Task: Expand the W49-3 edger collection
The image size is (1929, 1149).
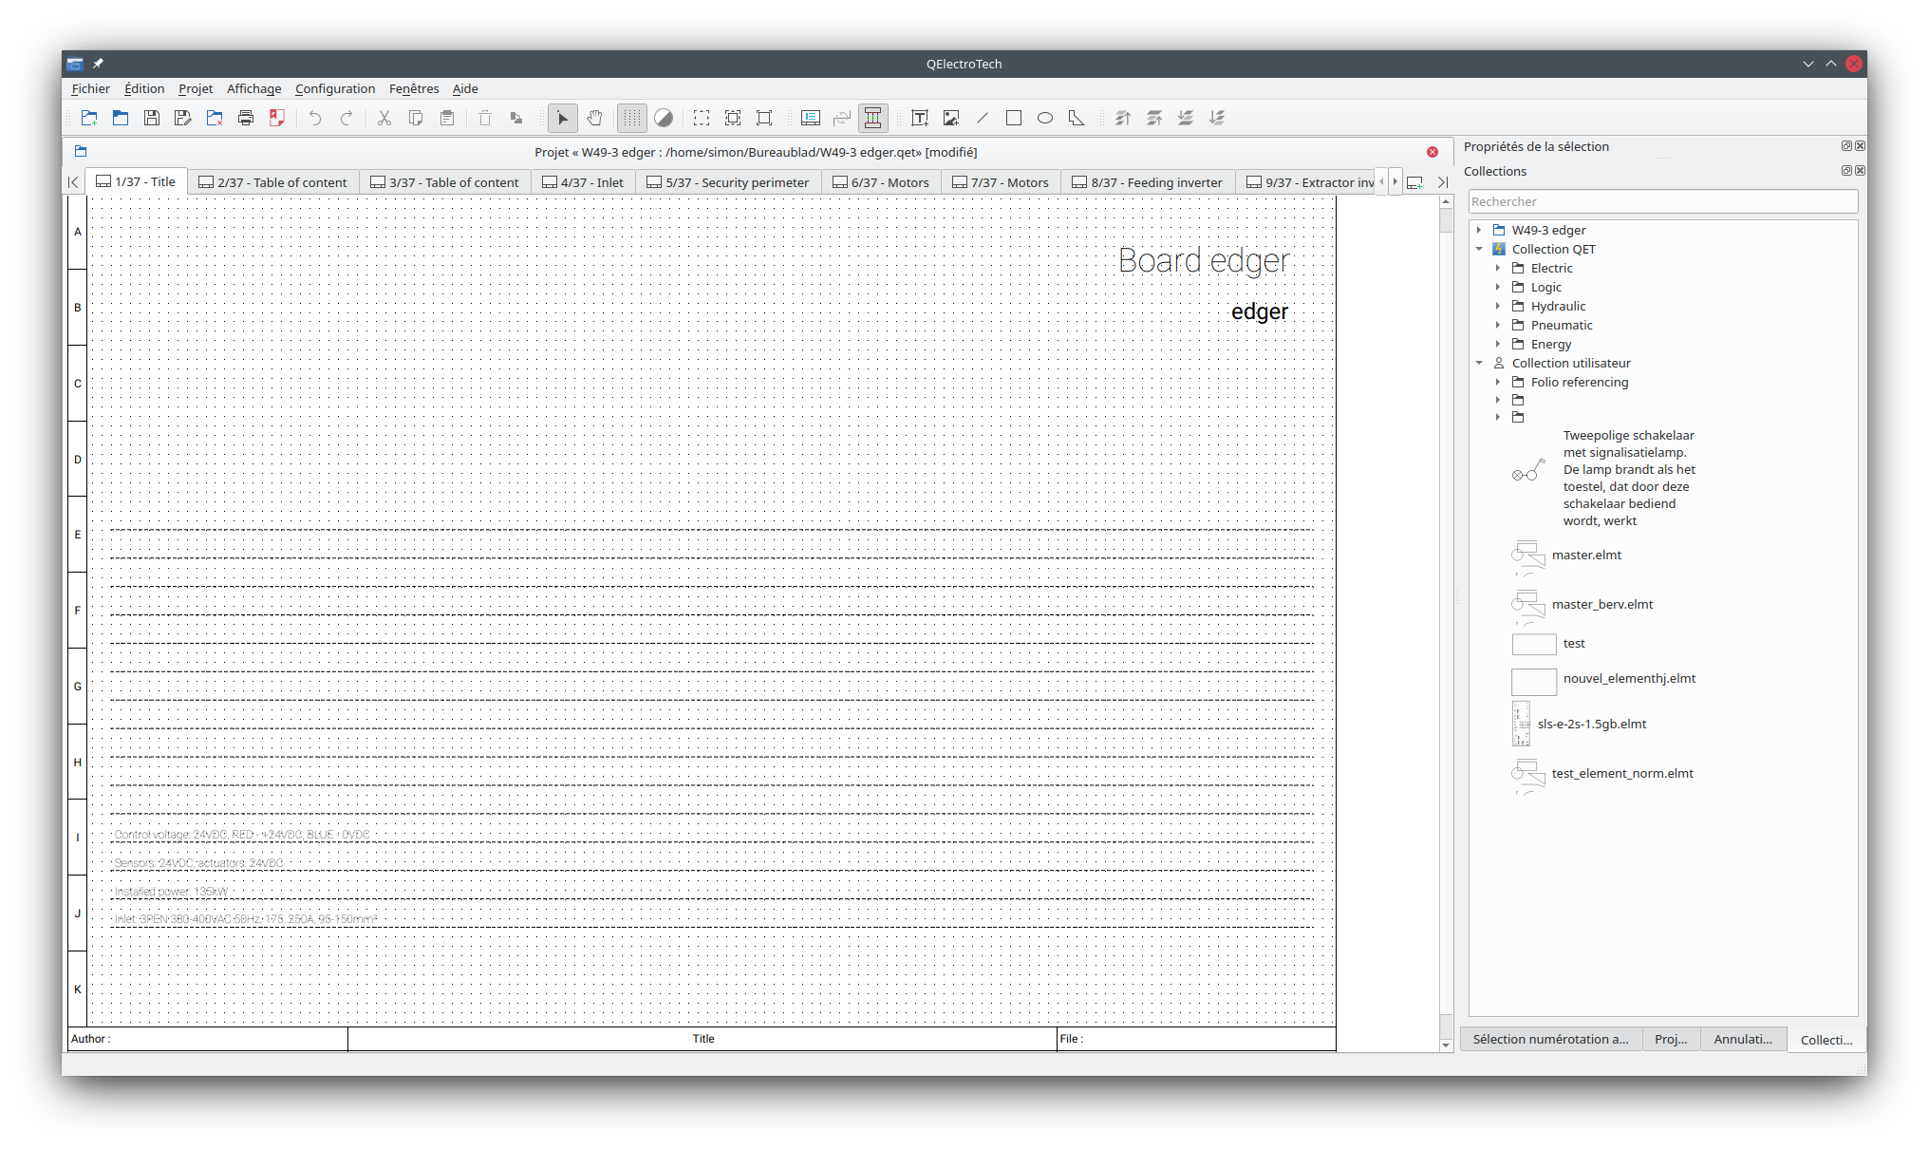Action: click(x=1479, y=230)
